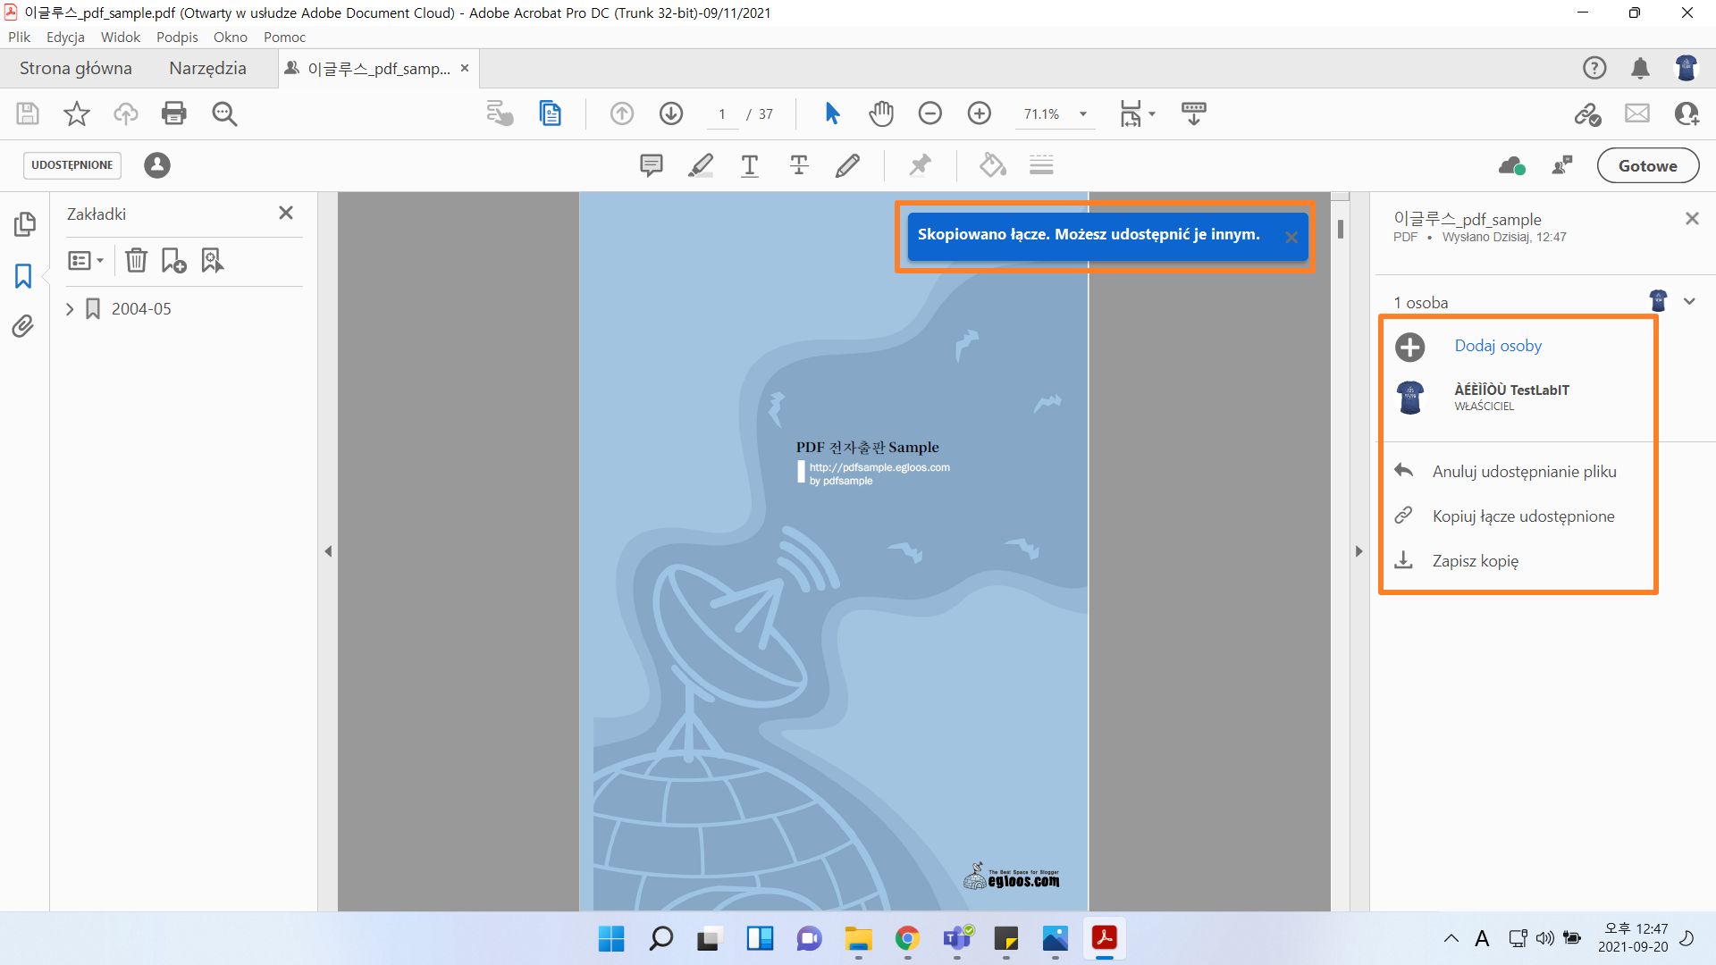The image size is (1716, 965).
Task: Click the Gotowe button
Action: click(x=1647, y=165)
